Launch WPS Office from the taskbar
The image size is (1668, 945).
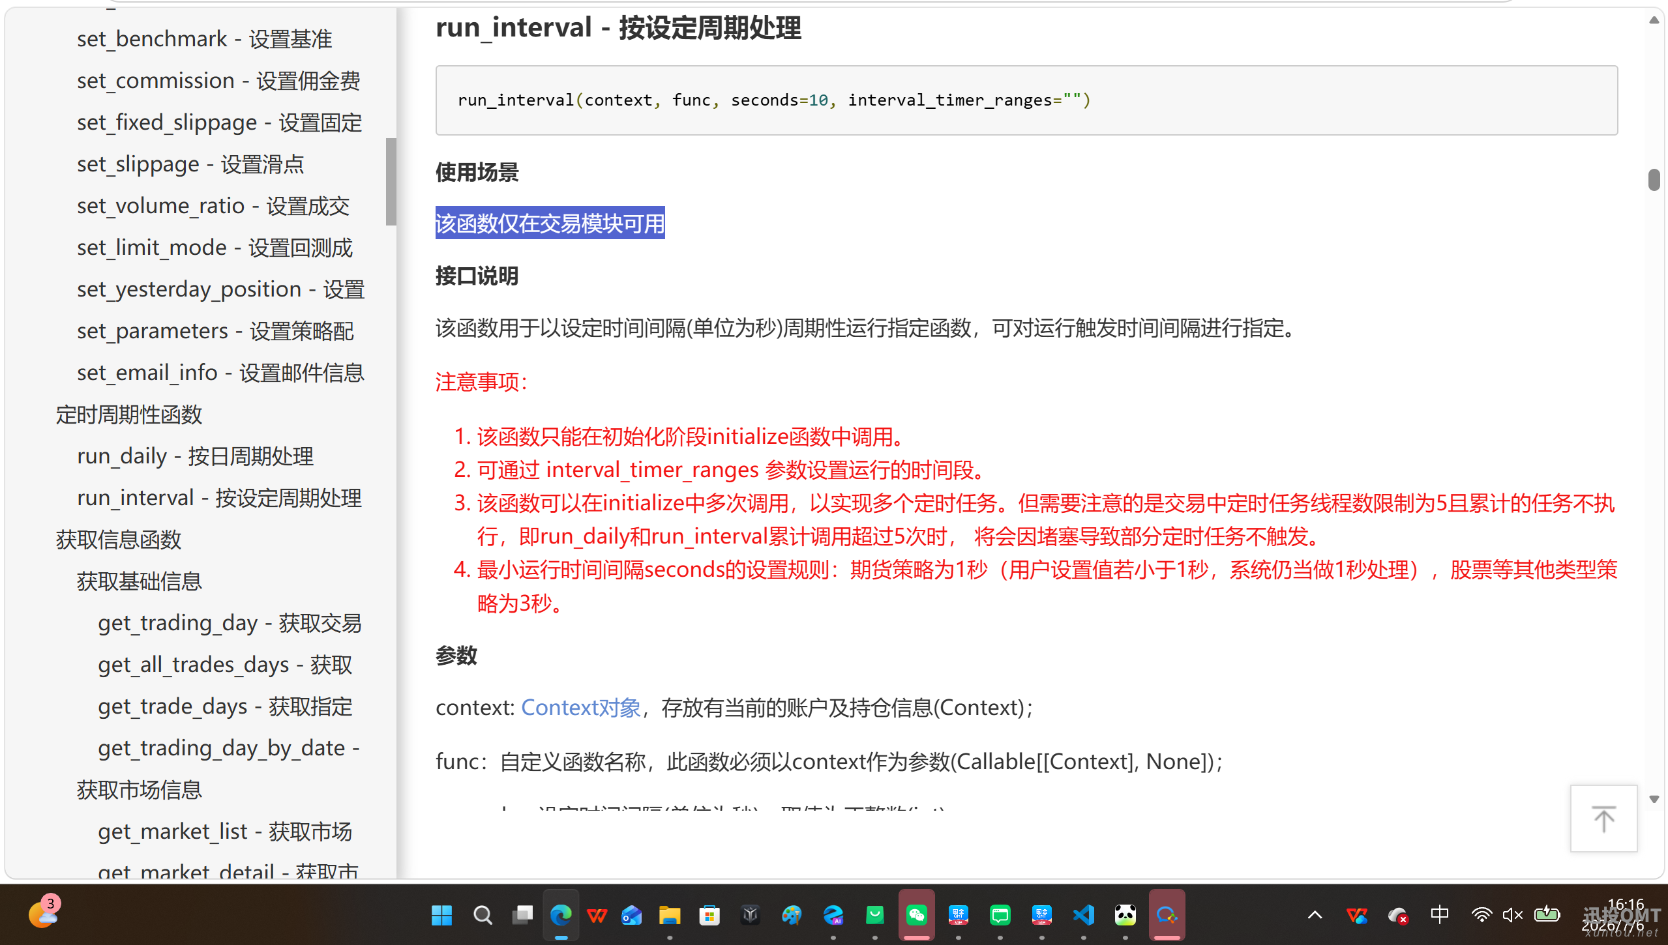[x=597, y=915]
